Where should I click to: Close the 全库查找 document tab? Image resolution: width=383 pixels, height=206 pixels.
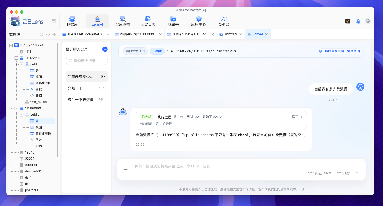[241, 34]
